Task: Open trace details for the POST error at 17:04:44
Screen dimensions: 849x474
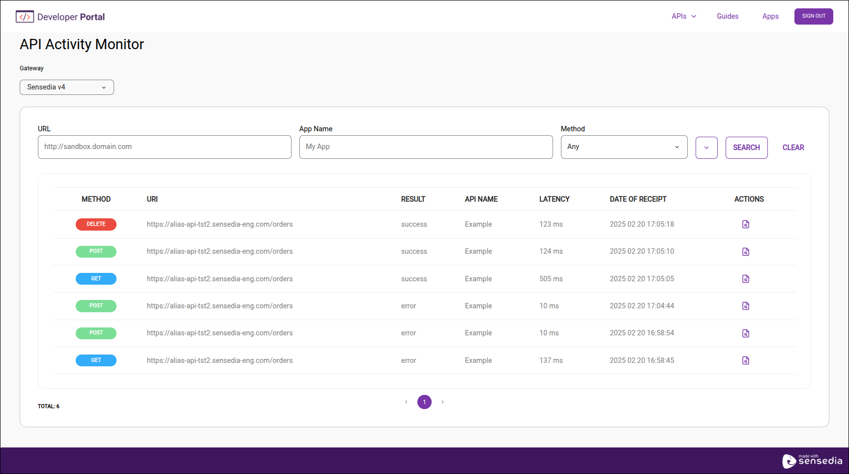Action: (x=746, y=306)
